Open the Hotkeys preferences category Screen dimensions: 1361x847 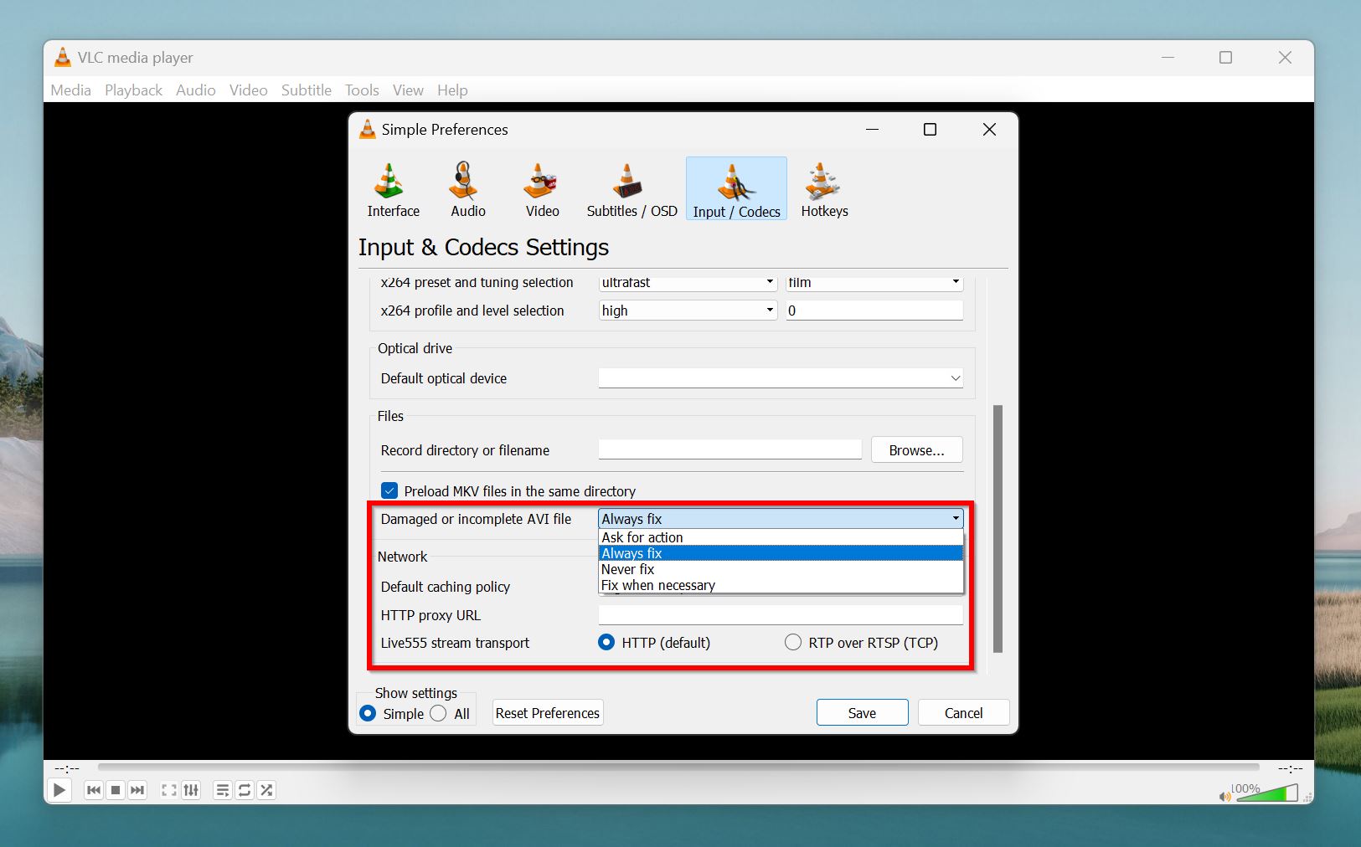[x=824, y=190]
